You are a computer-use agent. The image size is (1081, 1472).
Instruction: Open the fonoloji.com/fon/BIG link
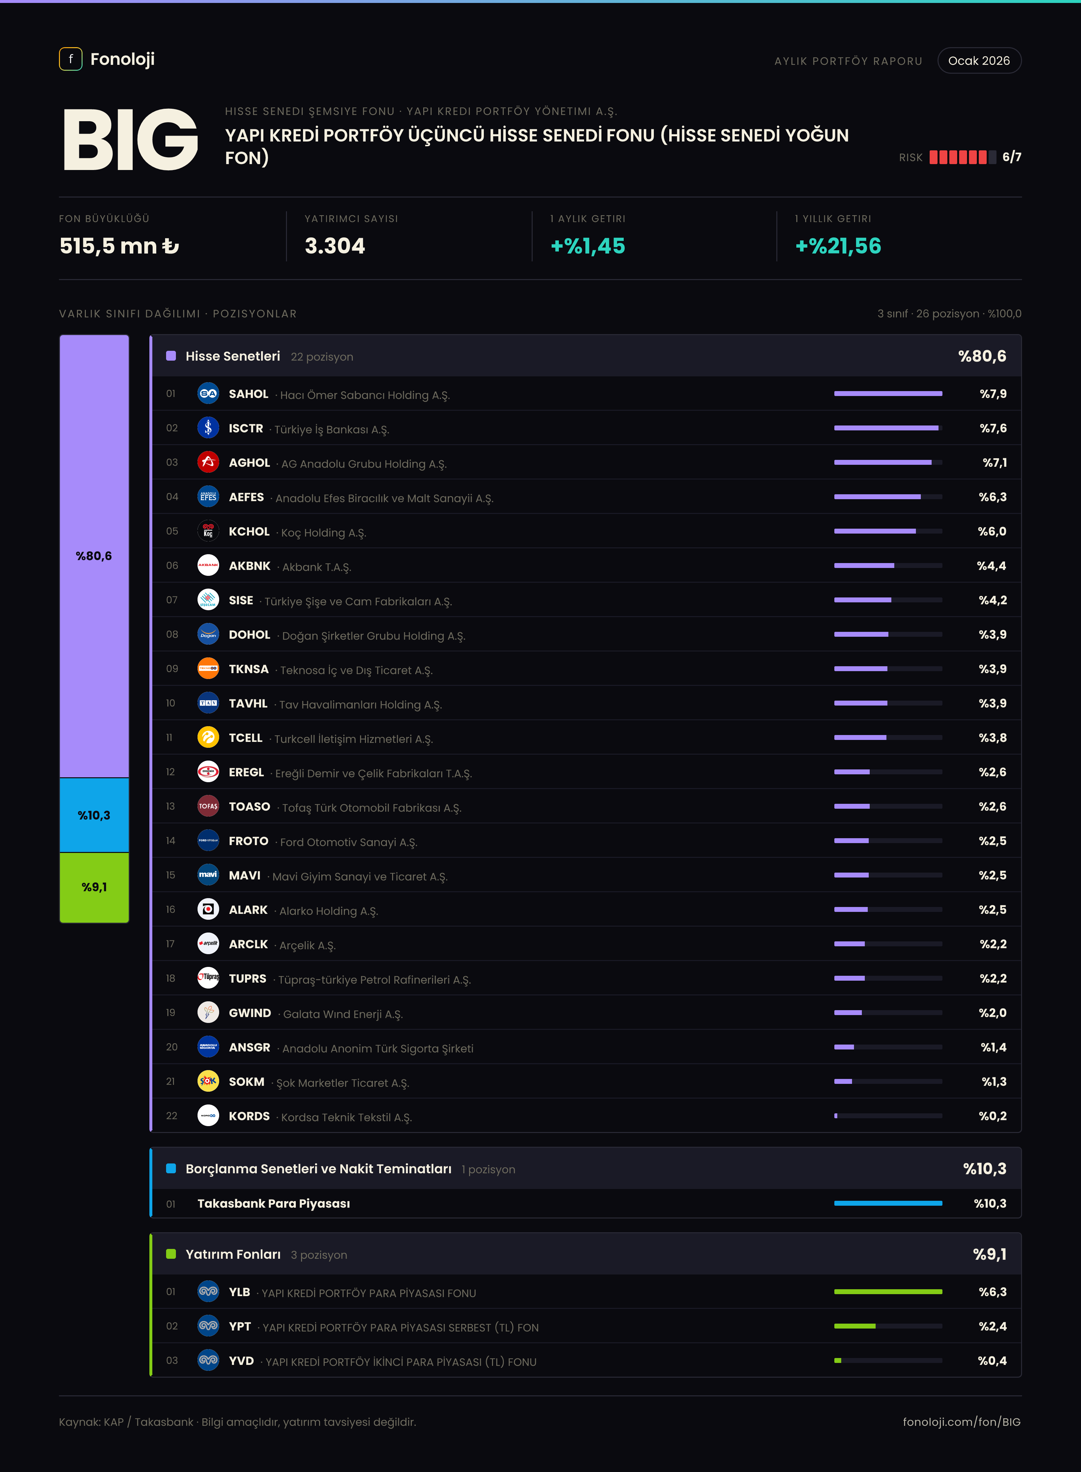pos(961,1422)
